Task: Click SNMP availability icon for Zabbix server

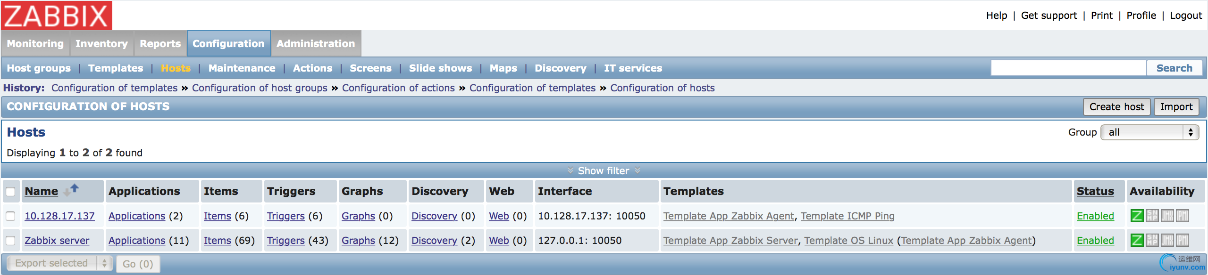Action: click(1152, 240)
